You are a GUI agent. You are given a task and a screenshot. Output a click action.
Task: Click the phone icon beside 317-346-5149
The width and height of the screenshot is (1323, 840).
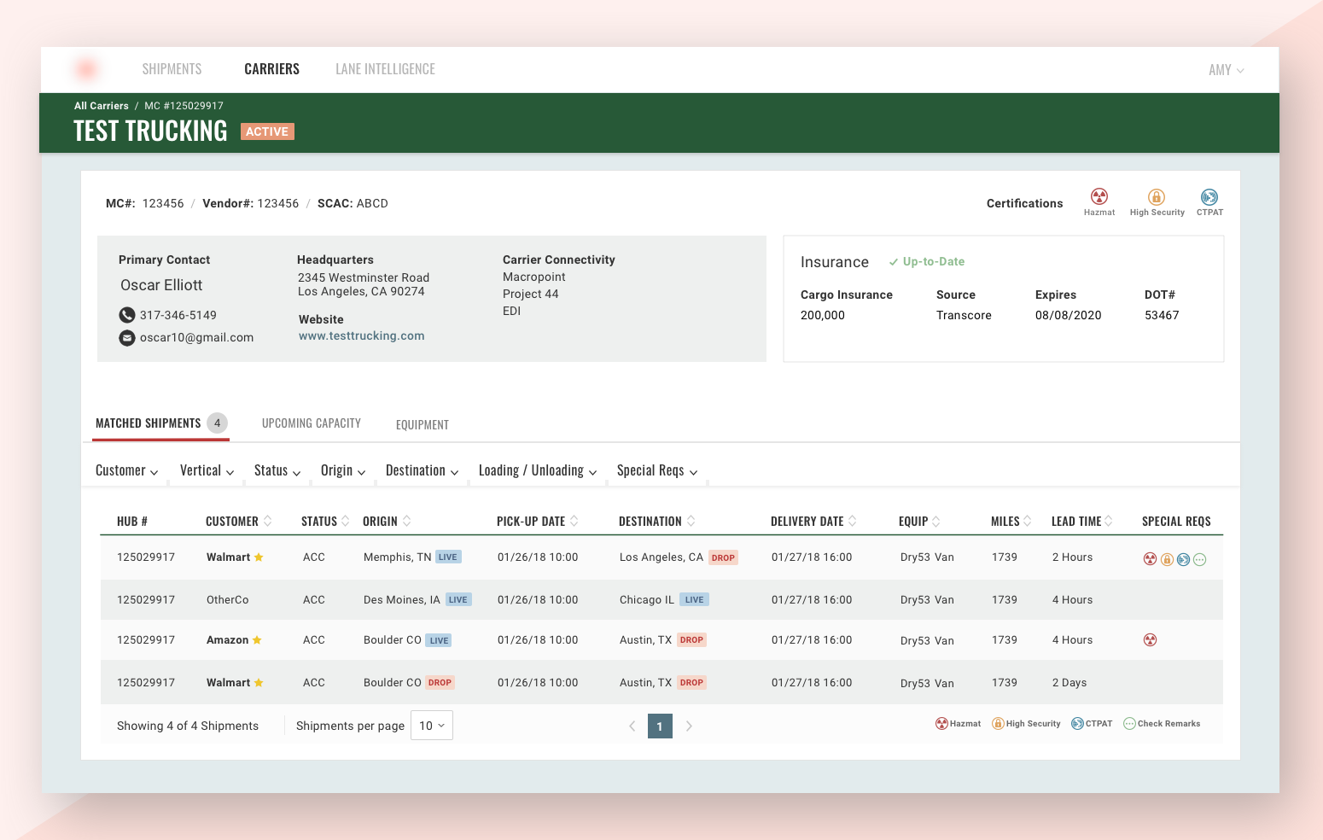127,315
